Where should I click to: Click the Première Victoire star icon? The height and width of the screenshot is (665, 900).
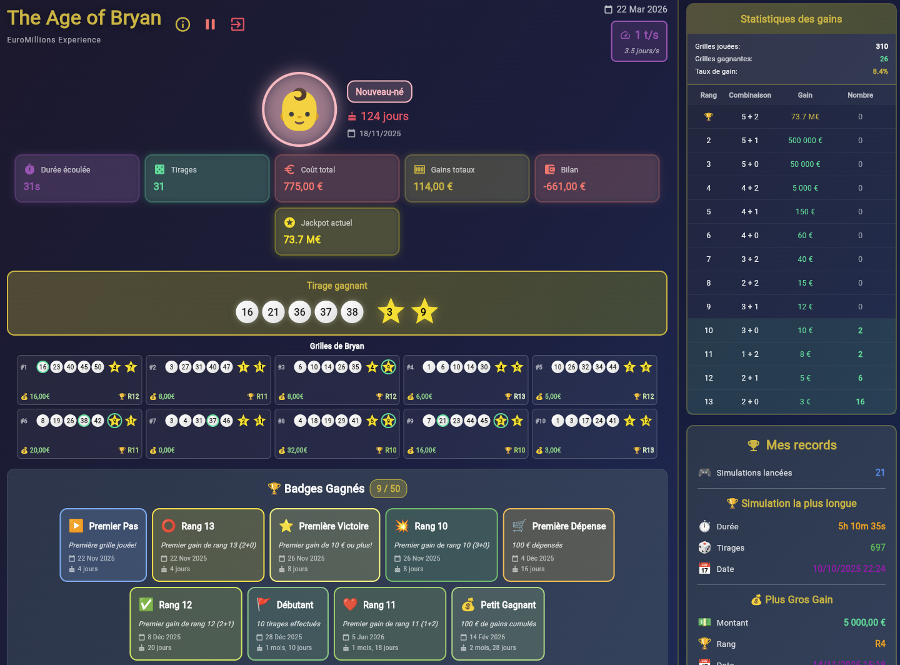(x=286, y=526)
